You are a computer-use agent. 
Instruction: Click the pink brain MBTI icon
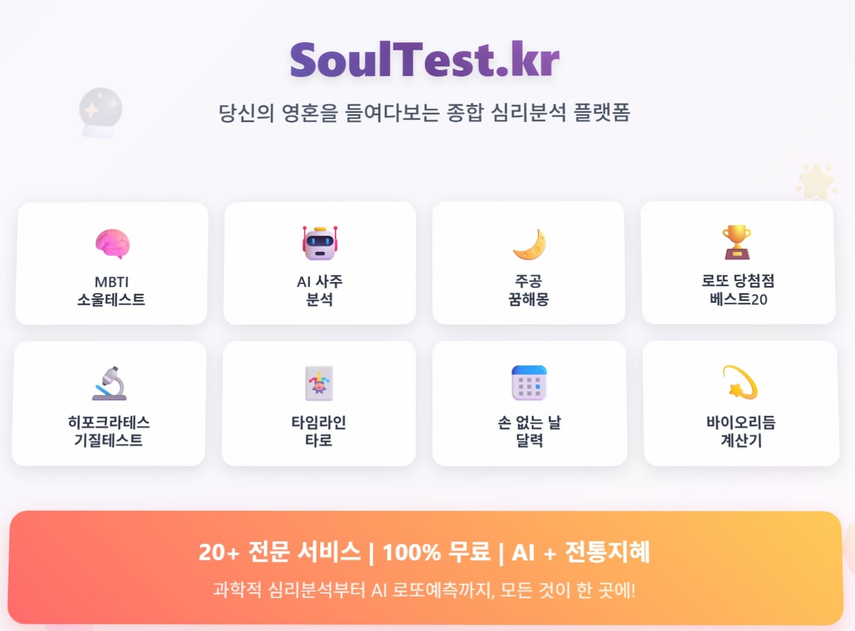point(112,243)
